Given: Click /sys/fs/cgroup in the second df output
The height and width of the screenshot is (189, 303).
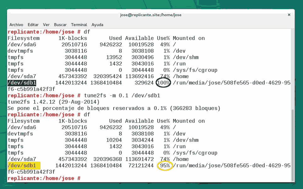Looking at the screenshot, I should click(x=195, y=153).
